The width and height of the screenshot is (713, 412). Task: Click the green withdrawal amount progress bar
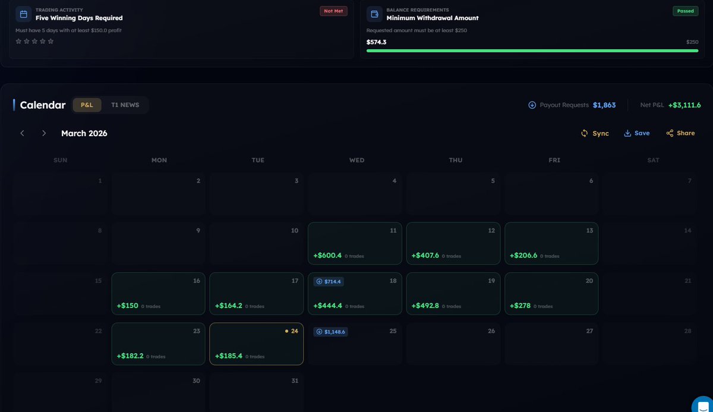pos(532,51)
